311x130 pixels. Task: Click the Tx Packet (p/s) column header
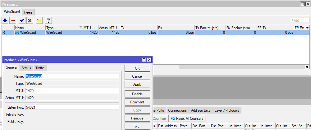(x=210, y=28)
